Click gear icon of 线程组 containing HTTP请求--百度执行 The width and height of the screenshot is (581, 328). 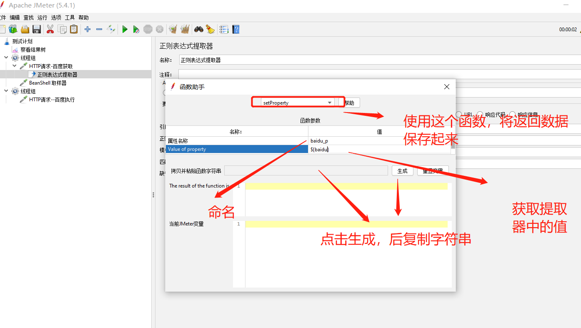(15, 91)
